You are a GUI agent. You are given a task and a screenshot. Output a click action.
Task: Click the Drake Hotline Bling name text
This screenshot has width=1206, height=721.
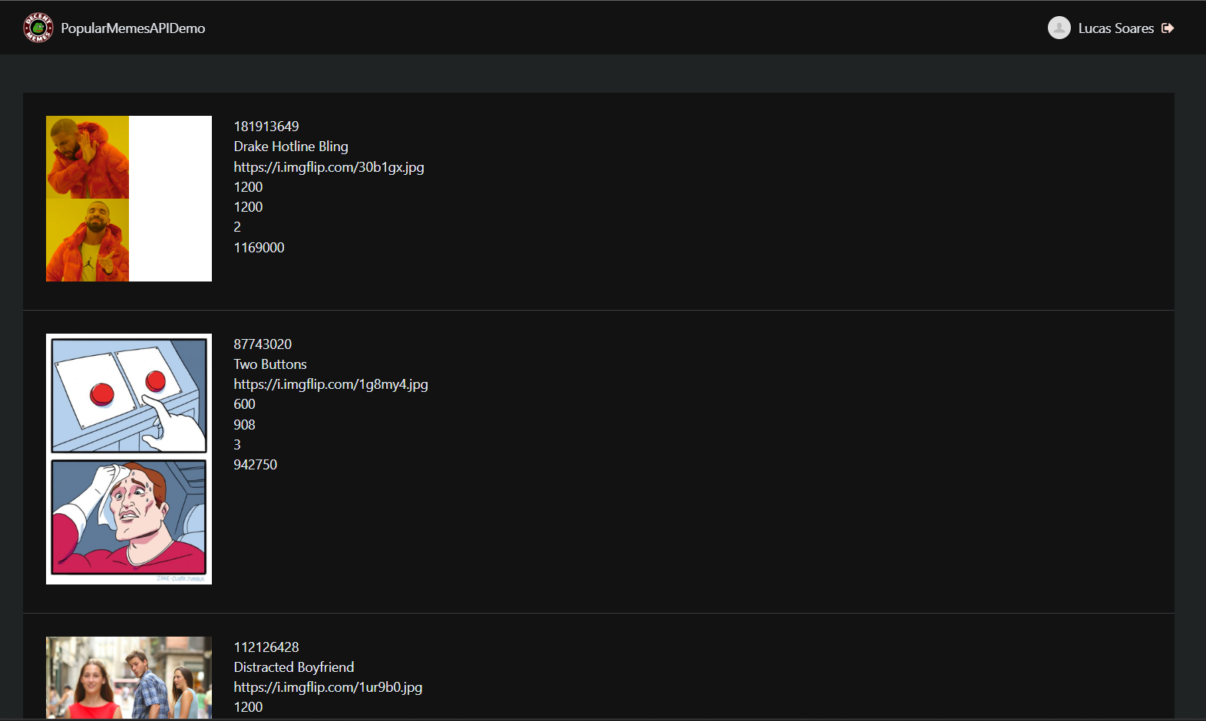coord(291,147)
